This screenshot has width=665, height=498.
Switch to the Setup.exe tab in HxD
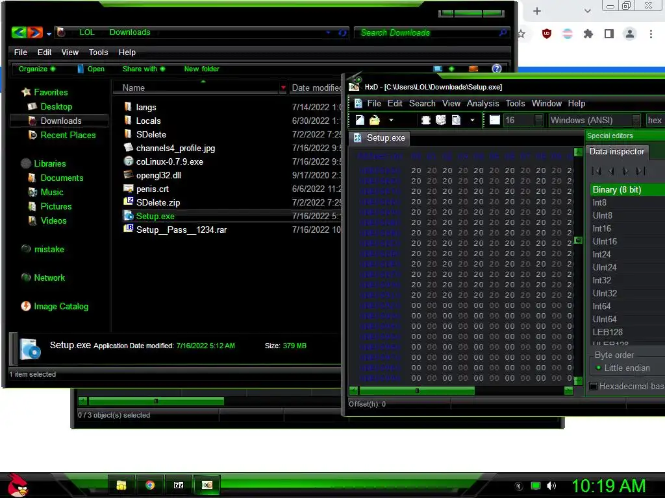[x=379, y=138]
